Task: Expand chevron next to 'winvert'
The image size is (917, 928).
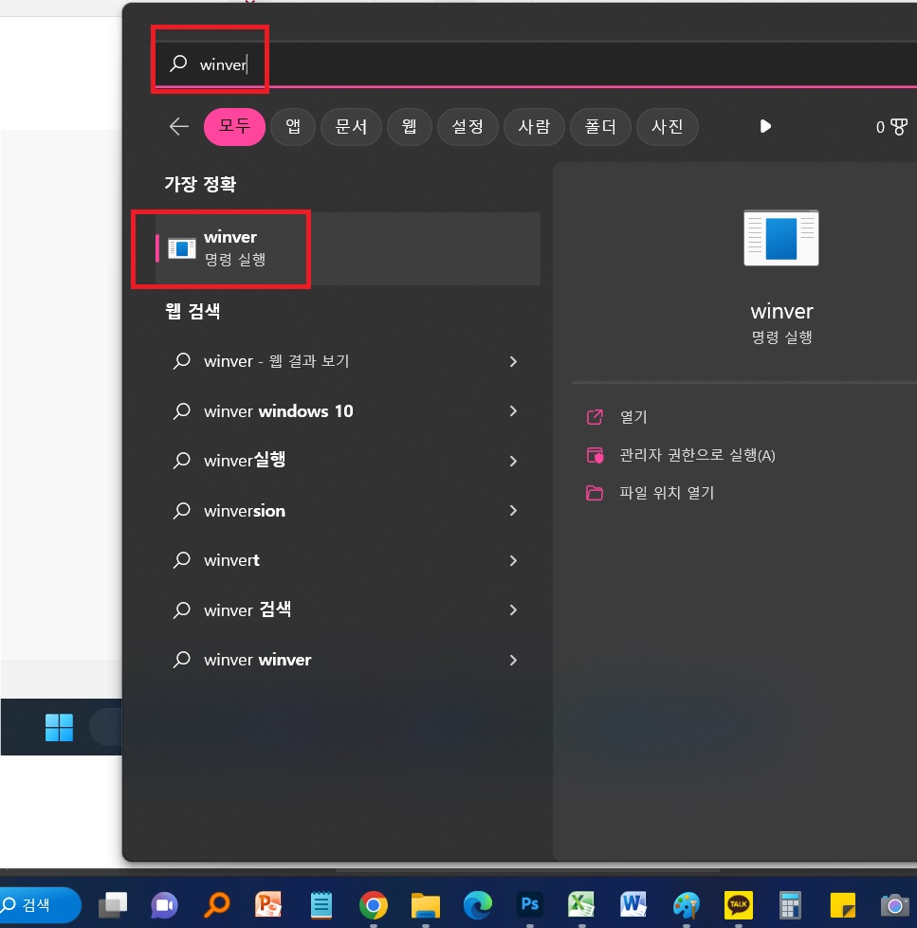Action: coord(513,560)
